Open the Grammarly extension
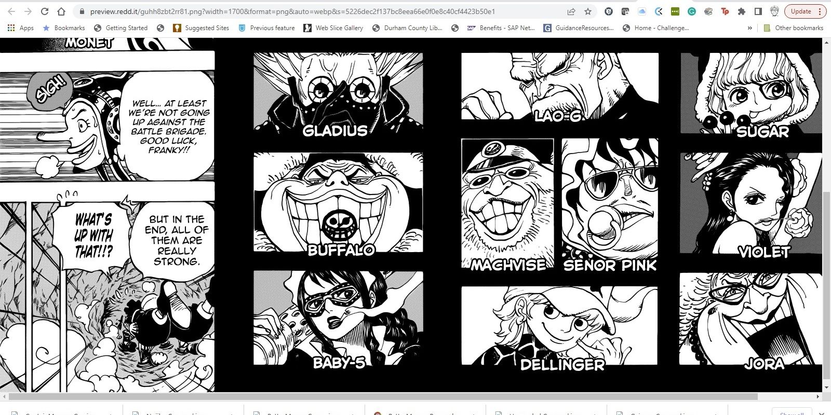This screenshot has width=831, height=415. click(x=692, y=11)
